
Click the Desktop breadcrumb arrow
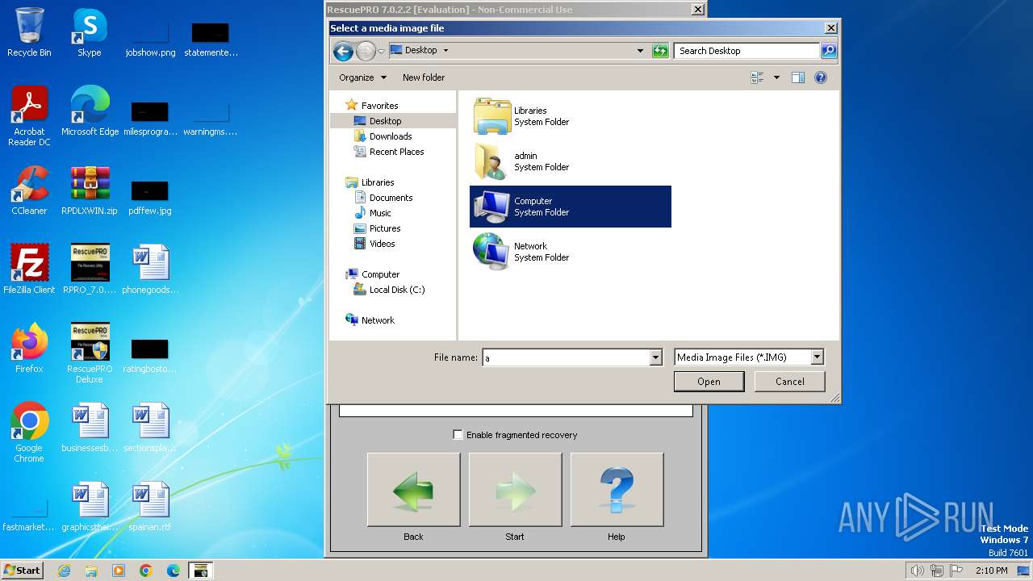tap(445, 50)
